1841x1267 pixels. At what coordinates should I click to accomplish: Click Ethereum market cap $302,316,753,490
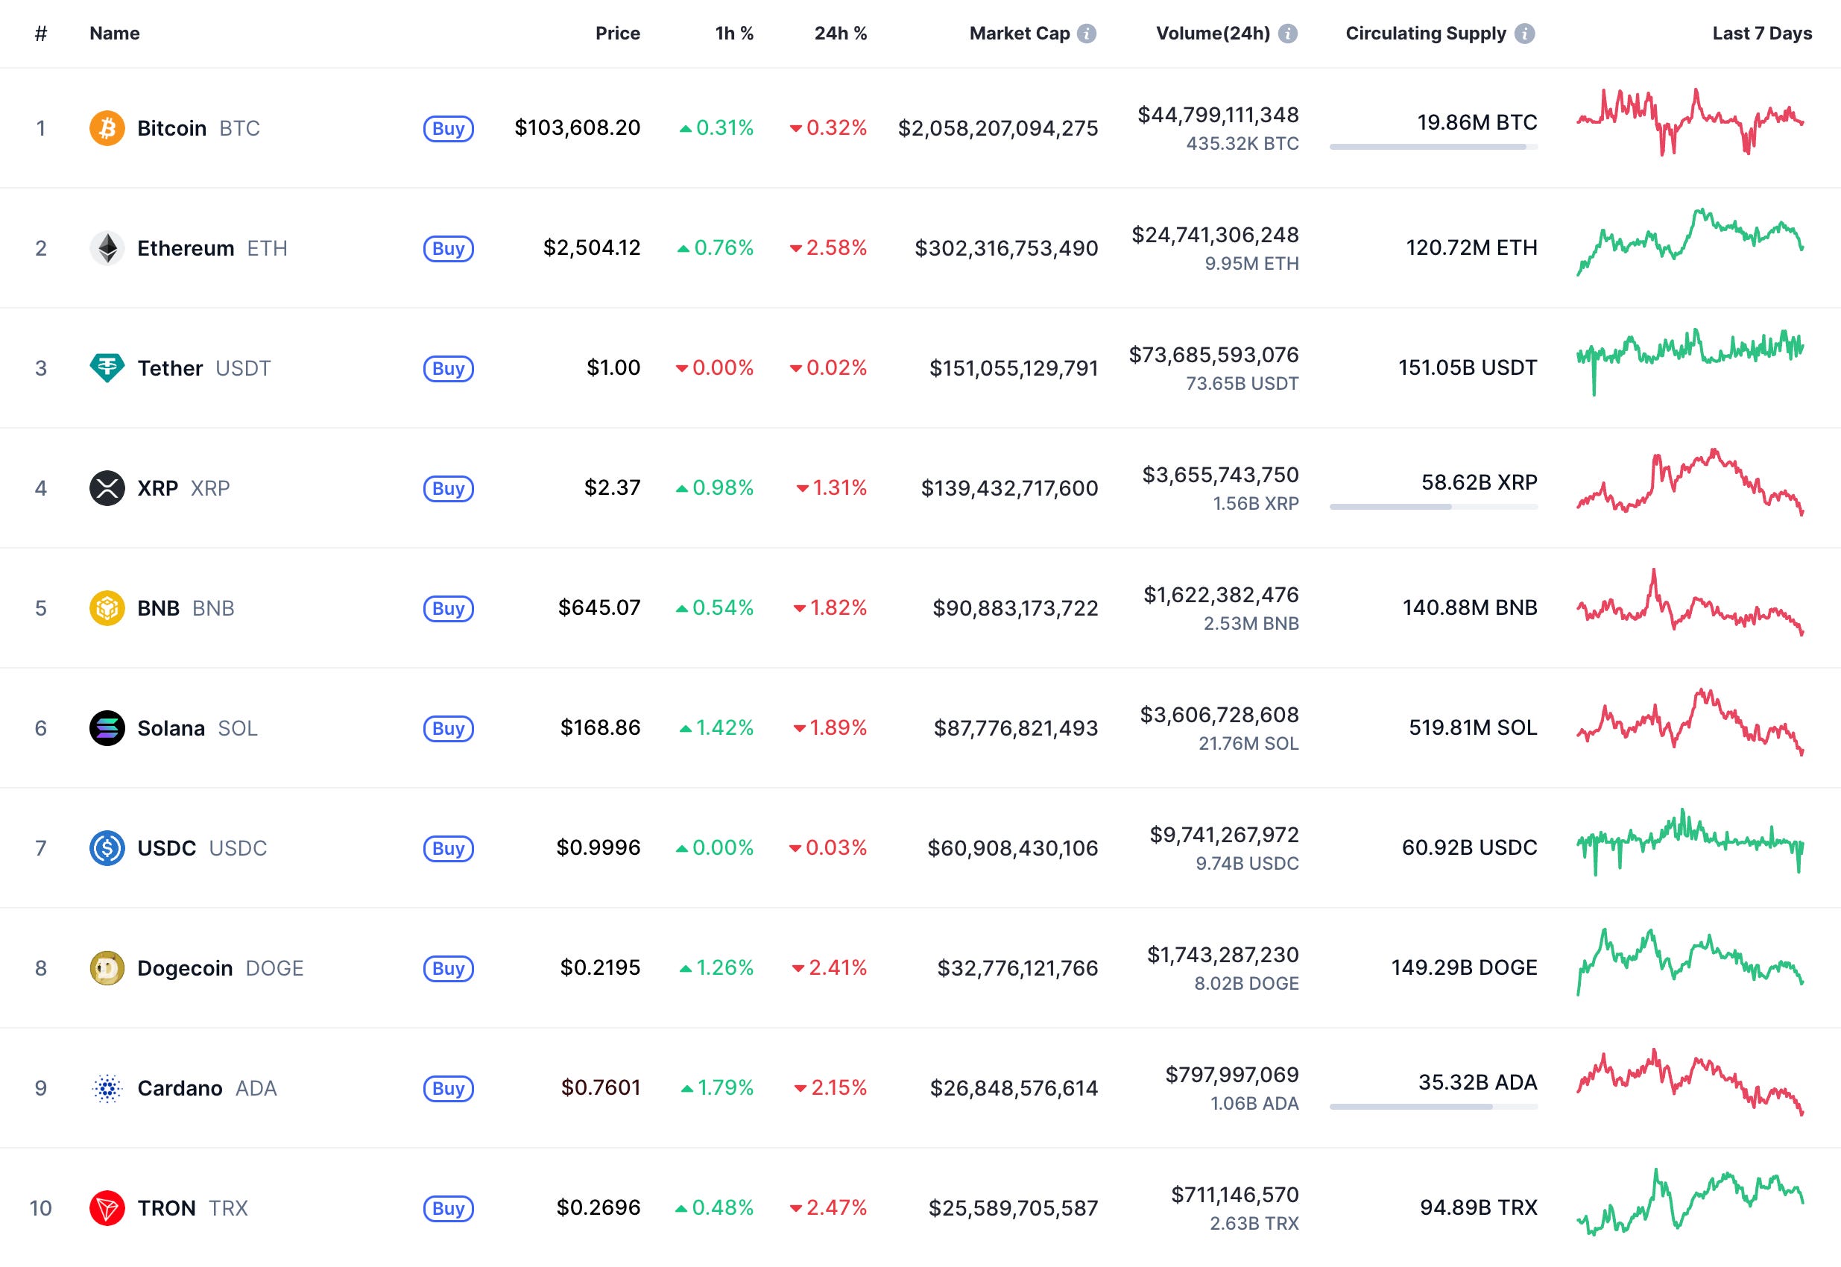pos(1005,247)
